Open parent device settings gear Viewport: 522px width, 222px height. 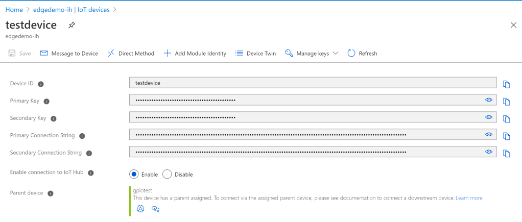tap(141, 209)
